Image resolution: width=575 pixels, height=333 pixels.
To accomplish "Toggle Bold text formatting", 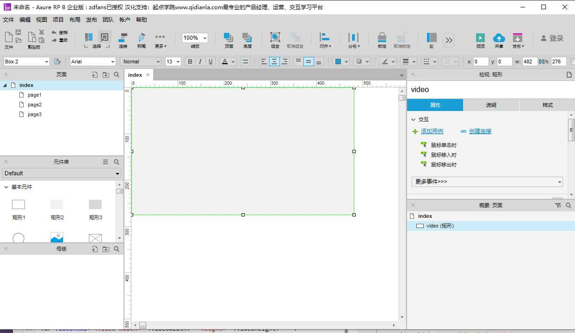I will coord(190,62).
